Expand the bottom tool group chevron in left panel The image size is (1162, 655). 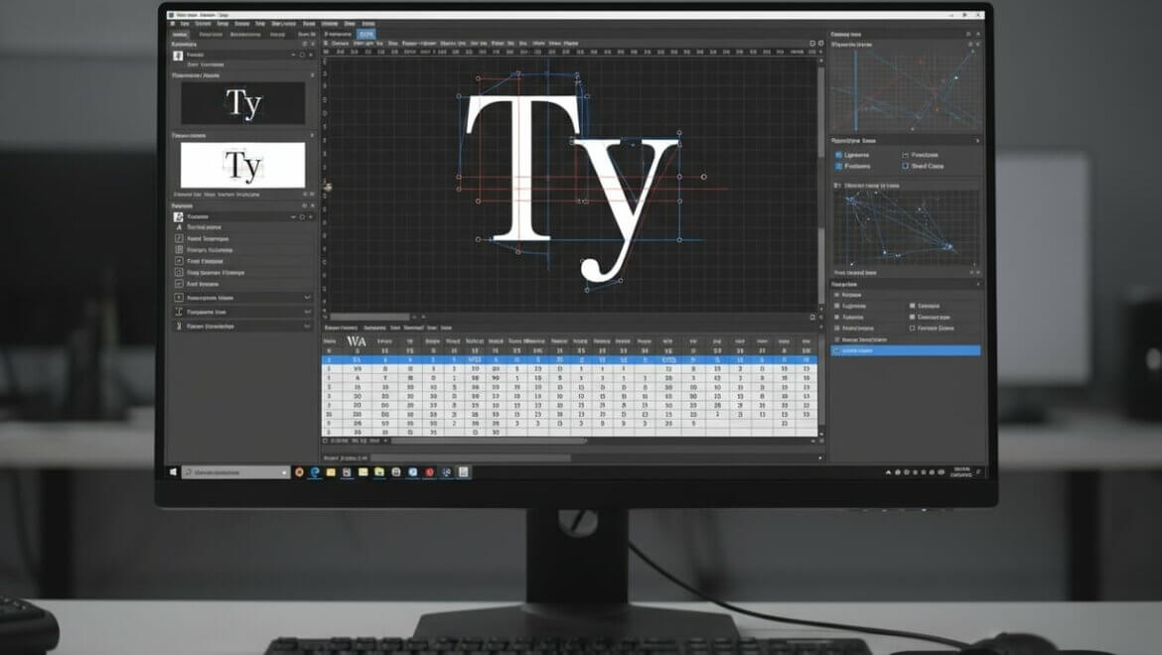[306, 324]
